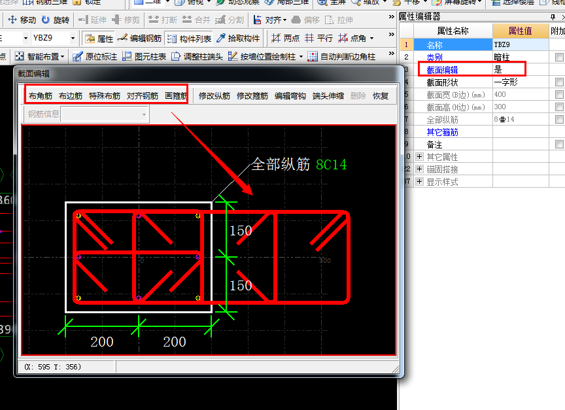
Task: Click the 截面编辑 property link
Action: click(443, 70)
